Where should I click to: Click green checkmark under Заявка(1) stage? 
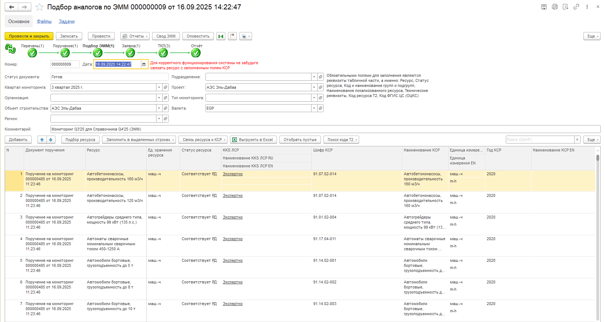131,53
